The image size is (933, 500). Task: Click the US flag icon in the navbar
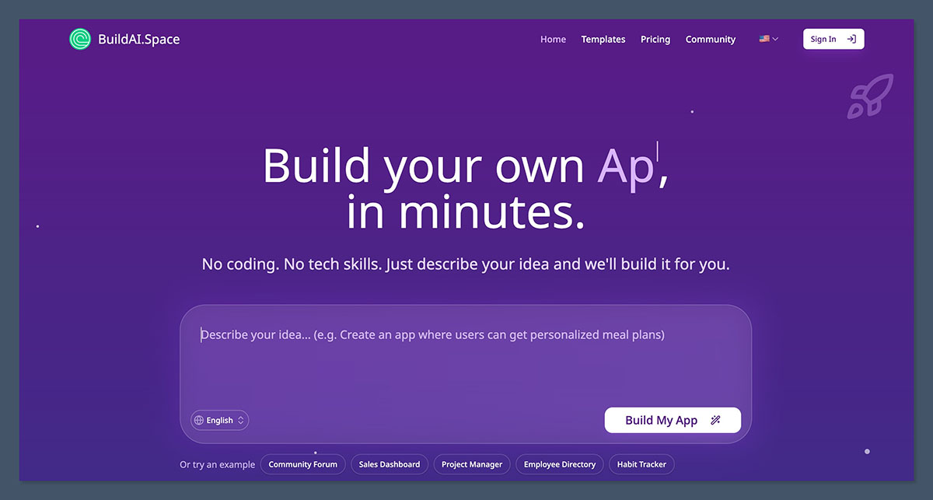coord(763,38)
